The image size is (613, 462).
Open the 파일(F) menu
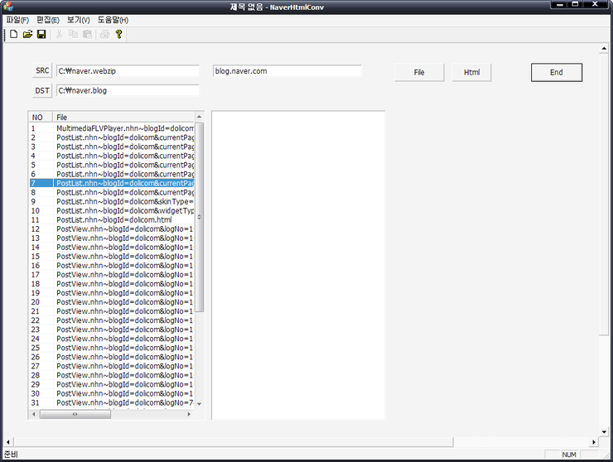pos(17,20)
